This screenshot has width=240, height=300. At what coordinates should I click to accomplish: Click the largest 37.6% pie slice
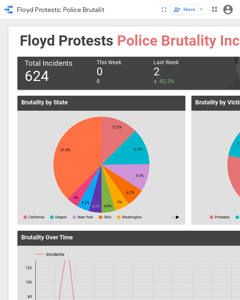click(x=75, y=156)
